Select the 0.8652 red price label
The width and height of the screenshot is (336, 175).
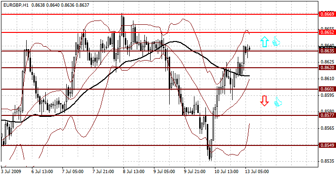click(x=327, y=32)
